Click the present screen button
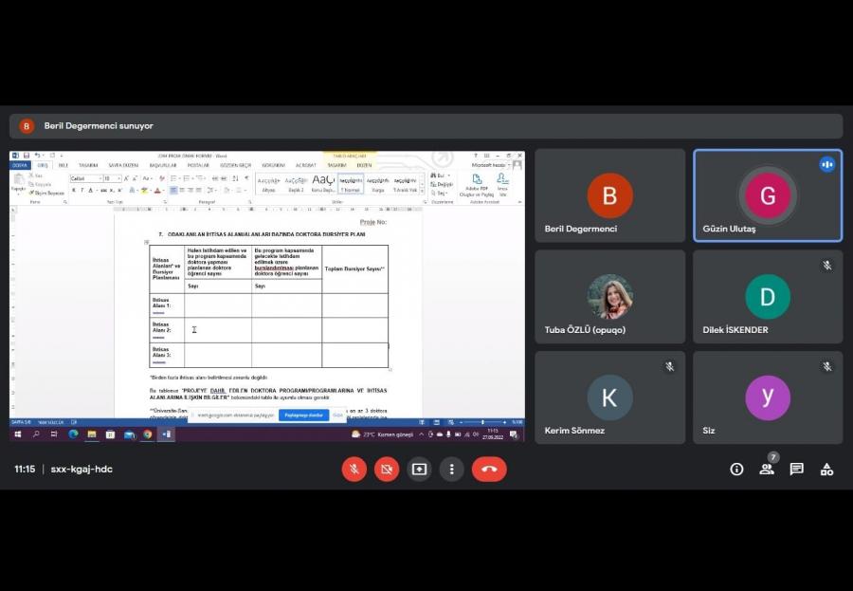This screenshot has width=853, height=591. [419, 469]
